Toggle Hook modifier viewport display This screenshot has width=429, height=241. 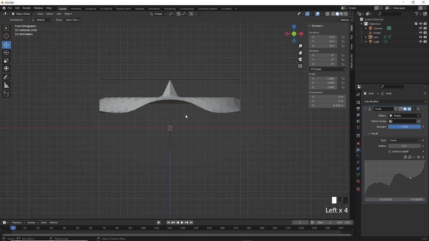tap(405, 109)
